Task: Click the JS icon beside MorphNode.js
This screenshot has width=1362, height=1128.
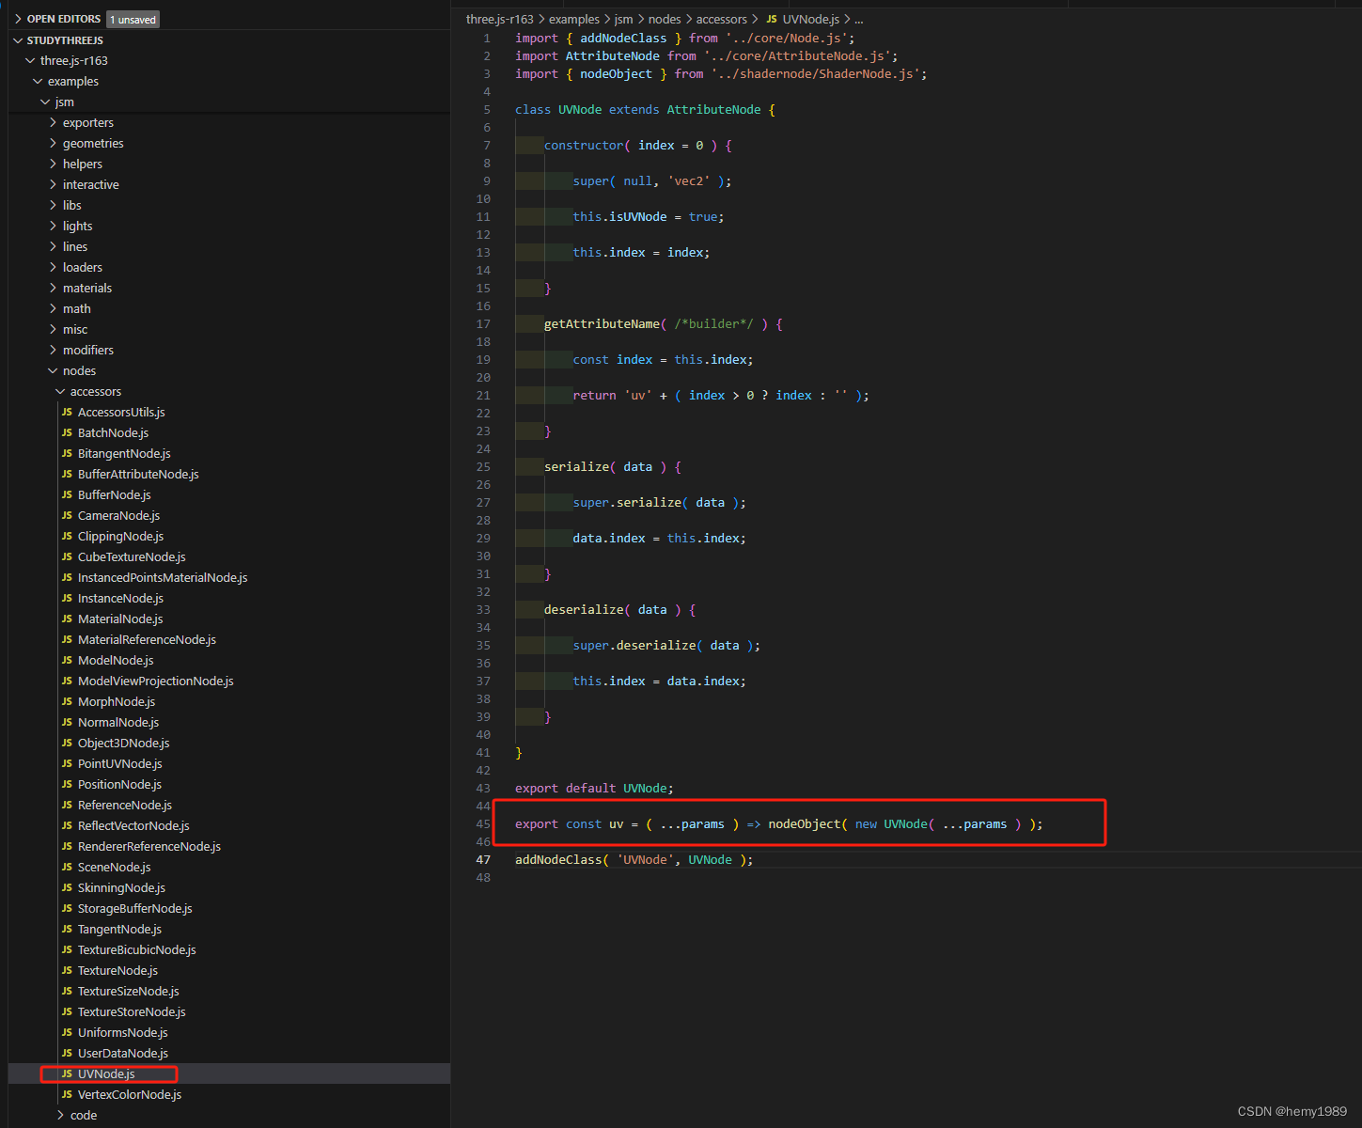Action: coord(67,701)
